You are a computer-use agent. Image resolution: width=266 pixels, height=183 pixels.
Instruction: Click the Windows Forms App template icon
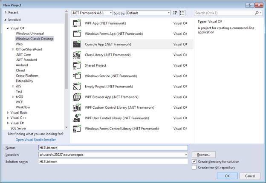(x=77, y=34)
